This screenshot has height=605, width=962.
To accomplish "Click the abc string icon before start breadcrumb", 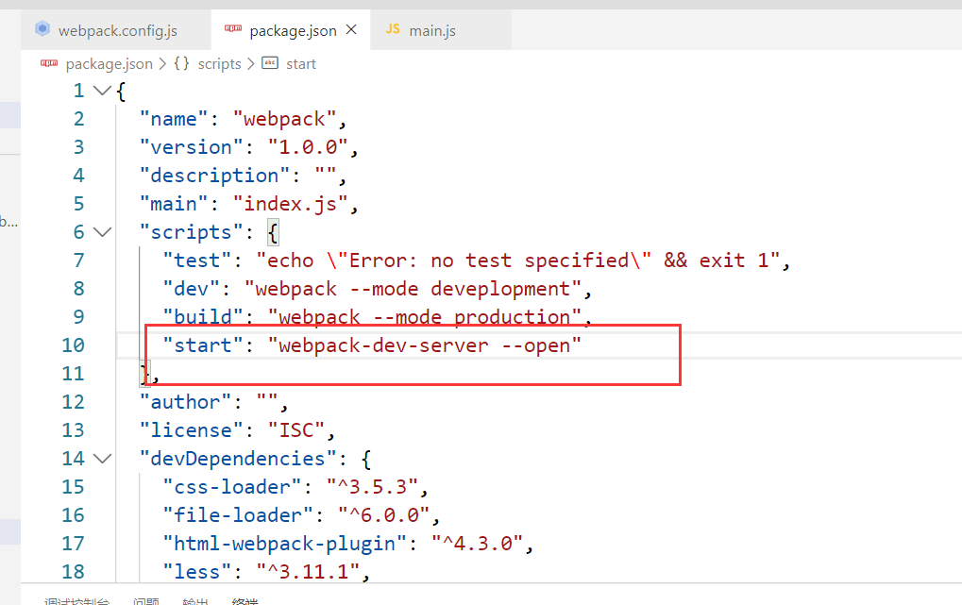I will pyautogui.click(x=270, y=63).
